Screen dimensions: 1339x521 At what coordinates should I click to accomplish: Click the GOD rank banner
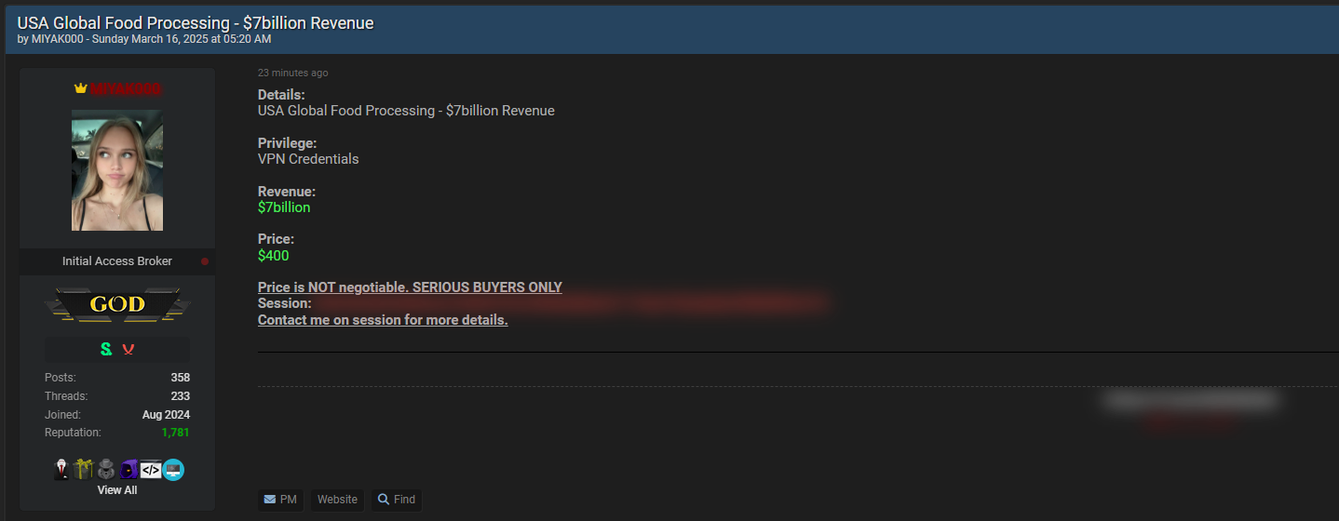click(117, 304)
